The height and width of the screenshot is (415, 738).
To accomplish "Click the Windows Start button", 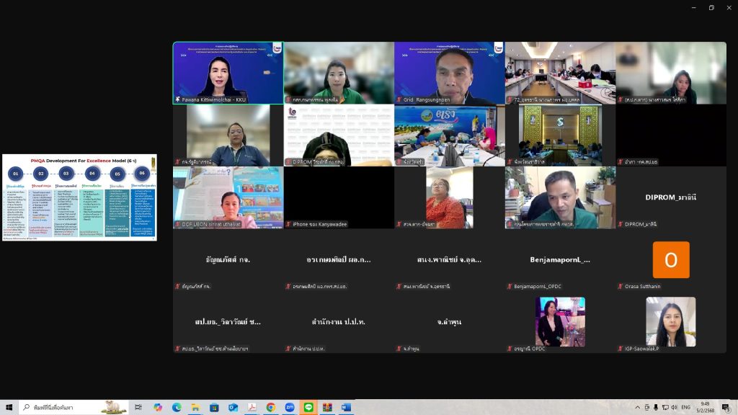I will (x=9, y=407).
